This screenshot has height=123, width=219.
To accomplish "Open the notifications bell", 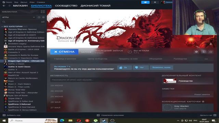I will (x=155, y=2).
